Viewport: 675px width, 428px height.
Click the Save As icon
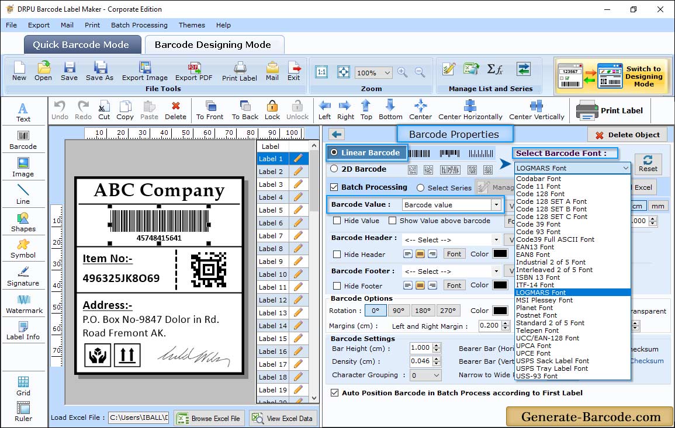tap(99, 71)
